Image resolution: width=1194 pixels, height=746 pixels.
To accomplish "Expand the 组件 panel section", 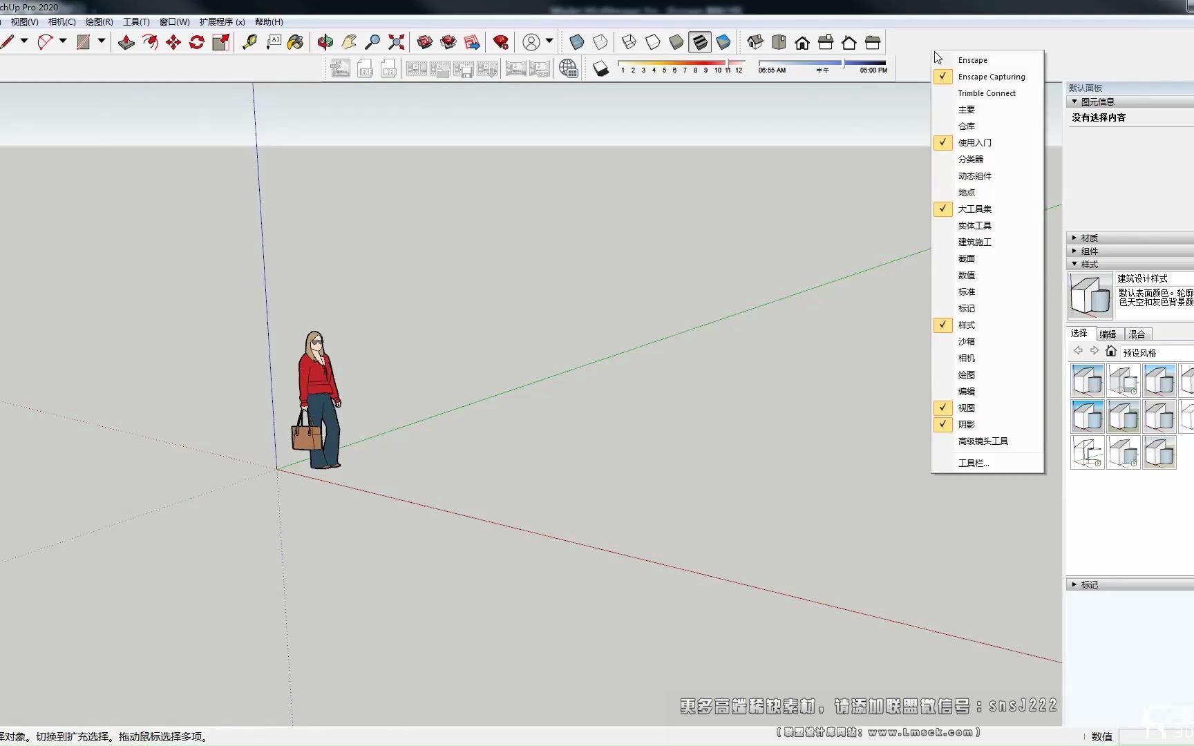I will 1089,251.
